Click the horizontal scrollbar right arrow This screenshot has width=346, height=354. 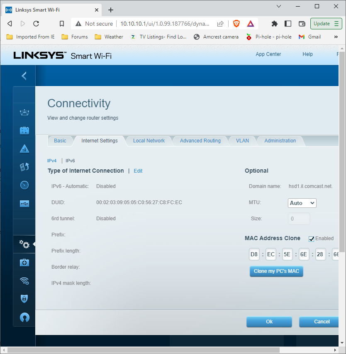[x=335, y=350]
